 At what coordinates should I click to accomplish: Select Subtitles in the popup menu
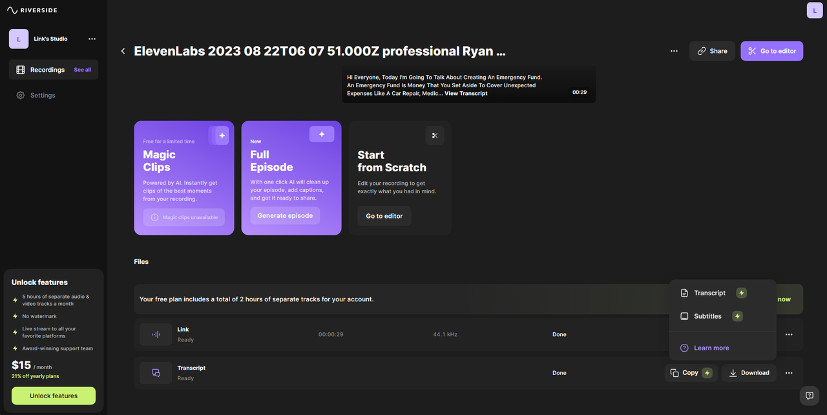pos(722,316)
